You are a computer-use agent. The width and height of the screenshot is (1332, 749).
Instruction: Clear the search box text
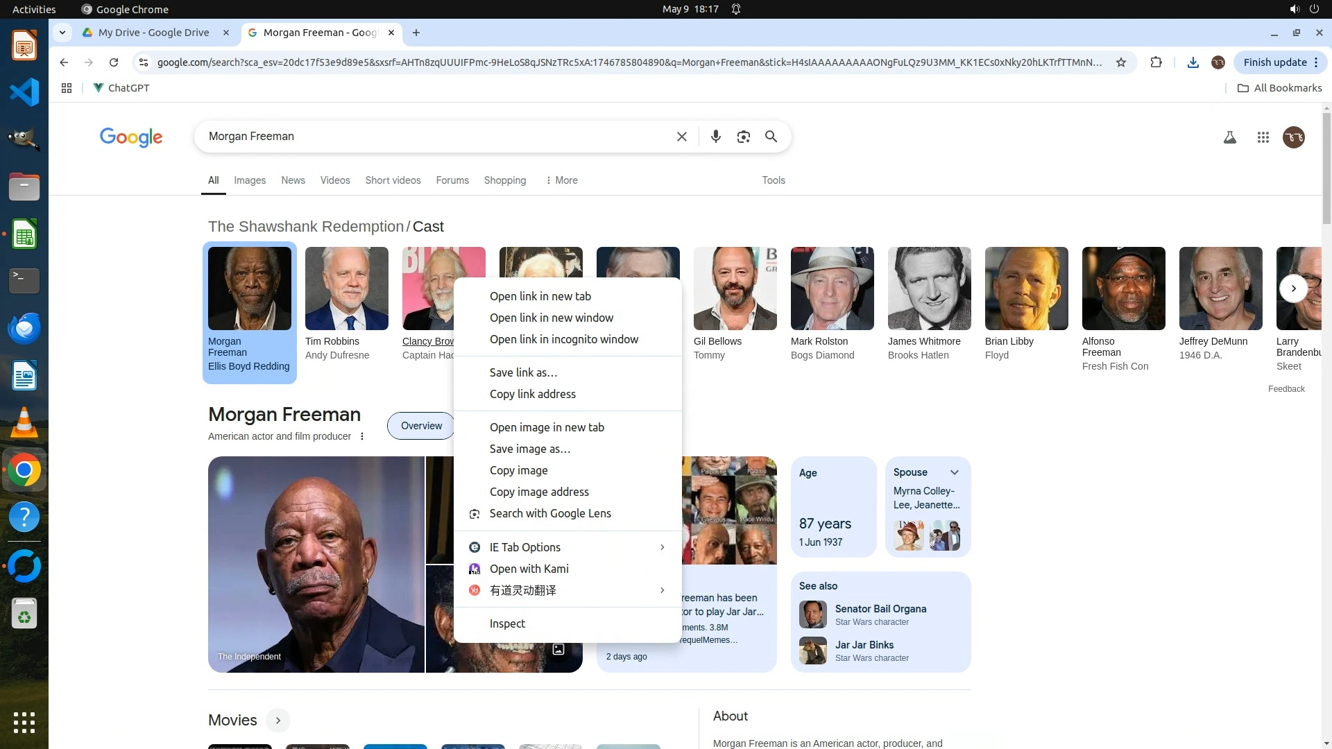681,137
